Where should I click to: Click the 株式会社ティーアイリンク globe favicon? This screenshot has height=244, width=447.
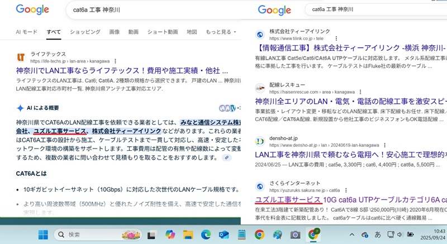260,35
